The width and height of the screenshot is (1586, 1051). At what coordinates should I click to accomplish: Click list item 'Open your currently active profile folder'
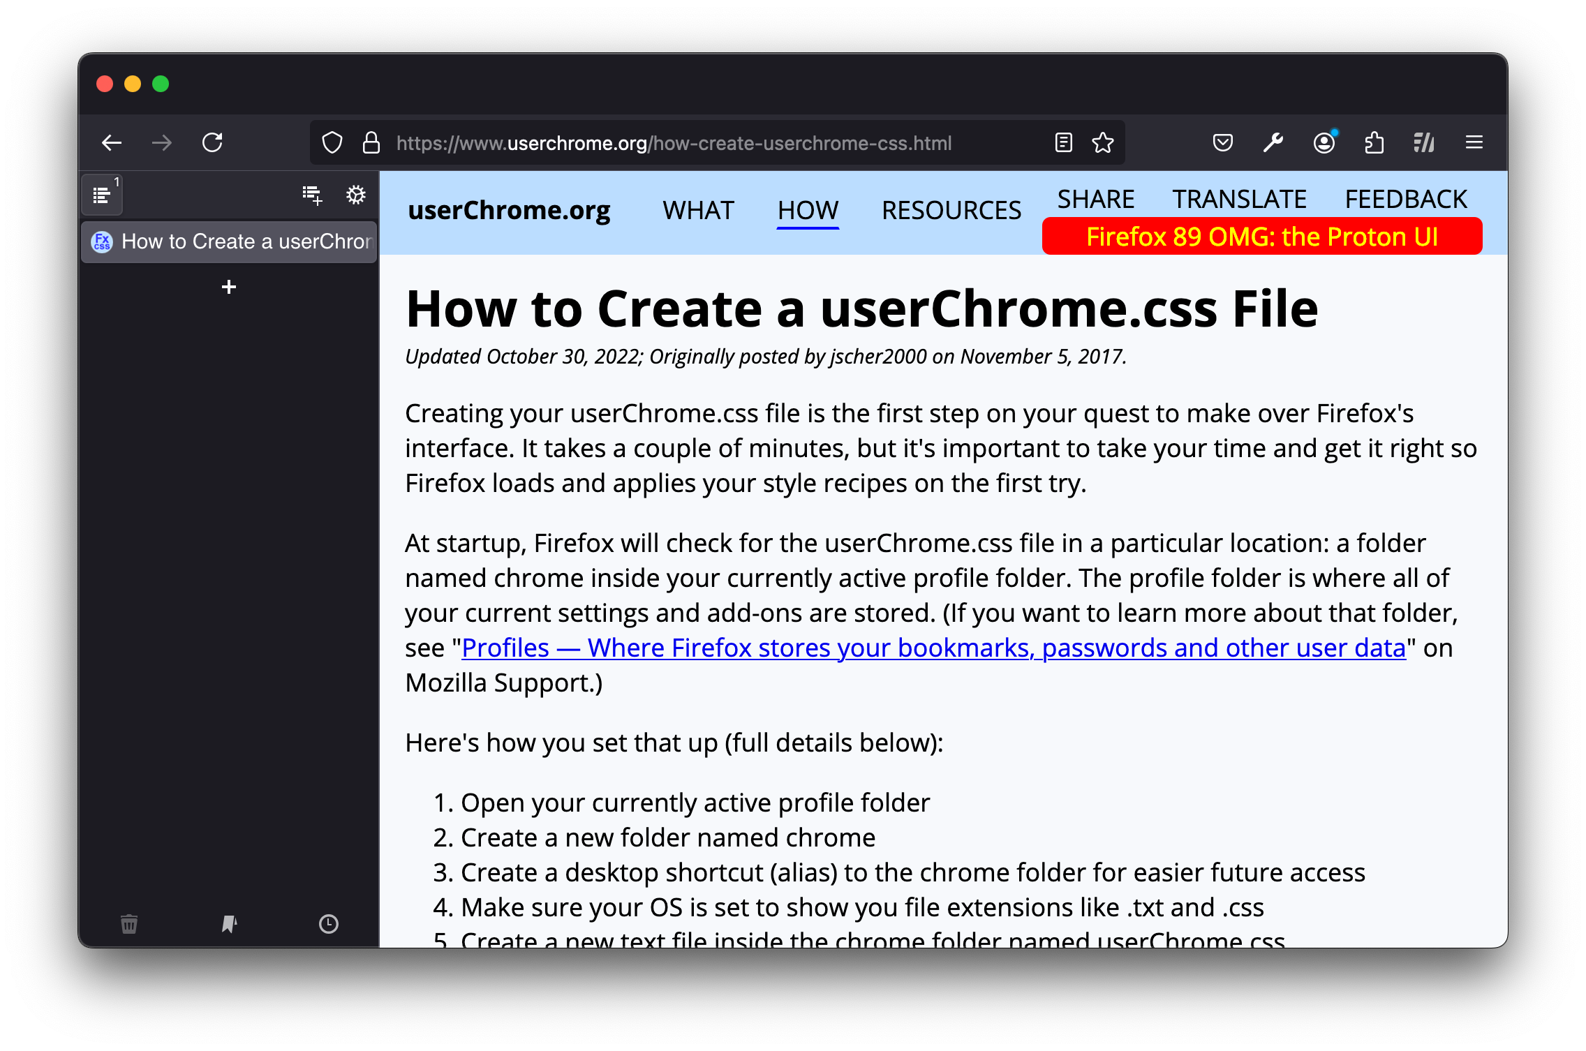pyautogui.click(x=695, y=803)
